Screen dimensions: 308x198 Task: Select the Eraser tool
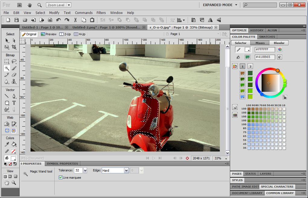14,75
